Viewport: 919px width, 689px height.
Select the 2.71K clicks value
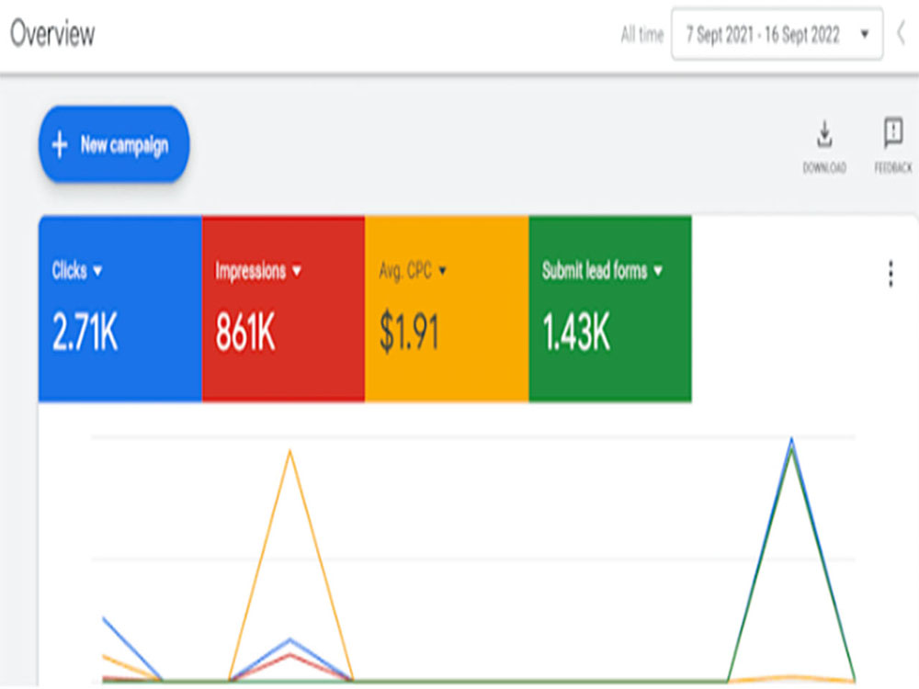pos(85,333)
